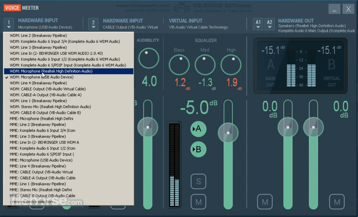Click the Hardware Input 2 gain fader
The image size is (358, 217).
[x=148, y=127]
